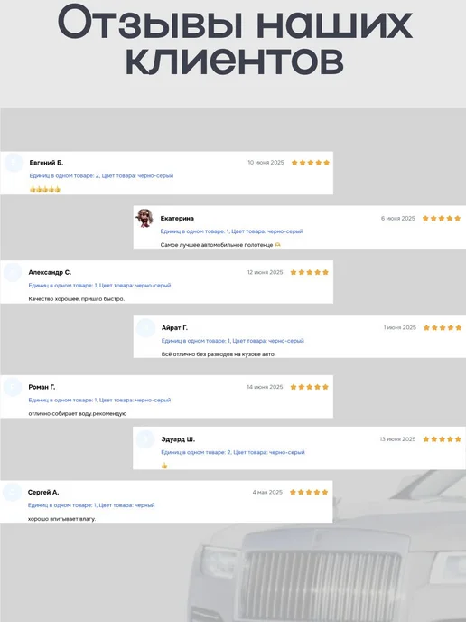Screen dimensions: 466x622
Task: Click the heading 'Отзывы наших клиентов'
Action: (x=235, y=41)
